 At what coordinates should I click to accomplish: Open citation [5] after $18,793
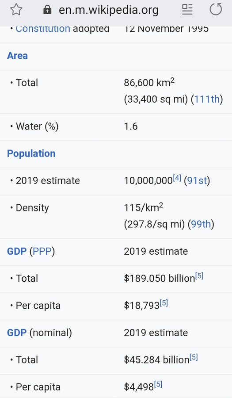pyautogui.click(x=164, y=303)
